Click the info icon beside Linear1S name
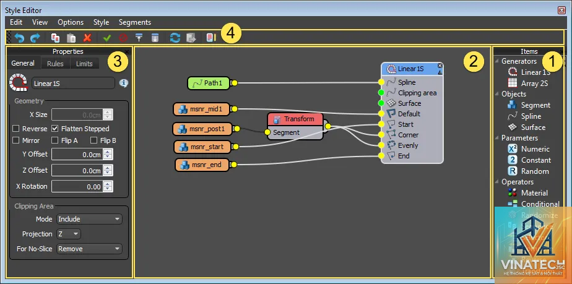Screen dimensions: 572x284 [124, 84]
